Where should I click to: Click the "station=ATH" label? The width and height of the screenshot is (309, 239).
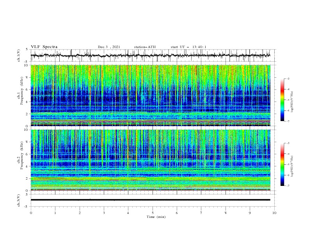coord(145,47)
